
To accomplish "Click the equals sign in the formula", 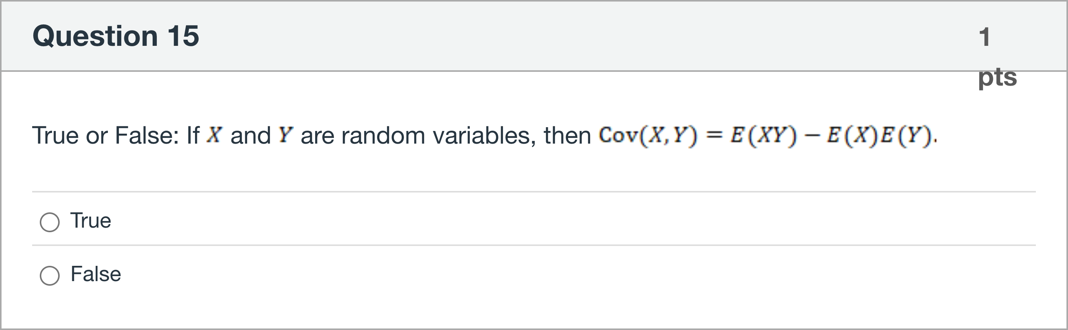I will (714, 135).
